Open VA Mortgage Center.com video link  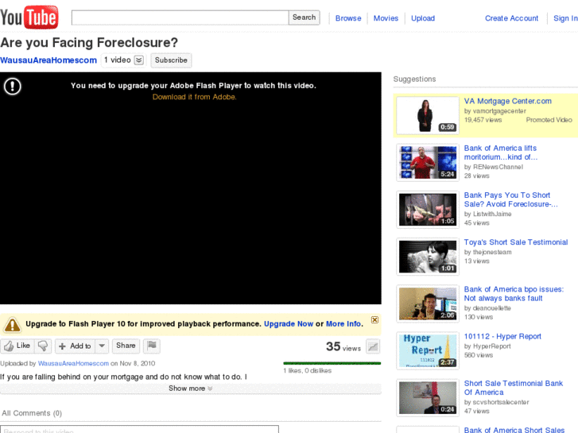[x=507, y=101]
